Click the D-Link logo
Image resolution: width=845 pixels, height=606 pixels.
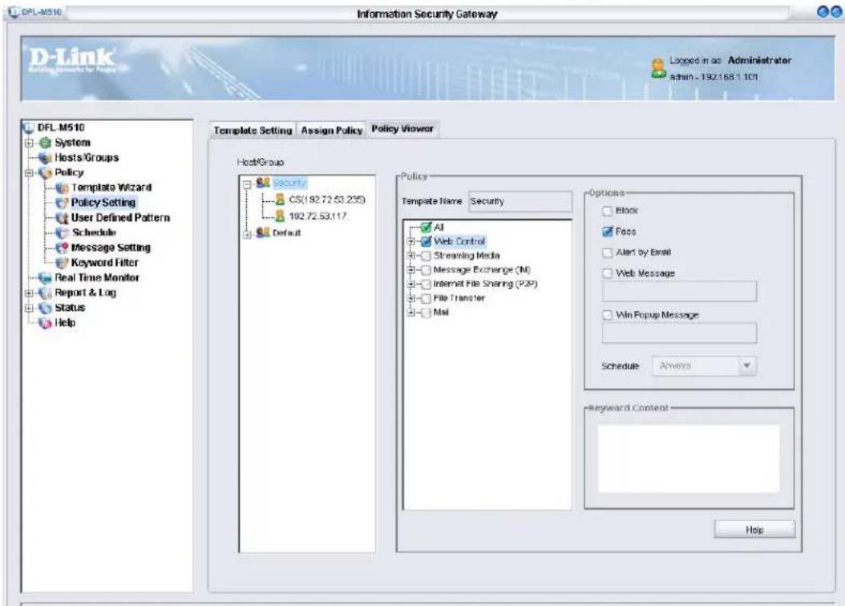71,59
